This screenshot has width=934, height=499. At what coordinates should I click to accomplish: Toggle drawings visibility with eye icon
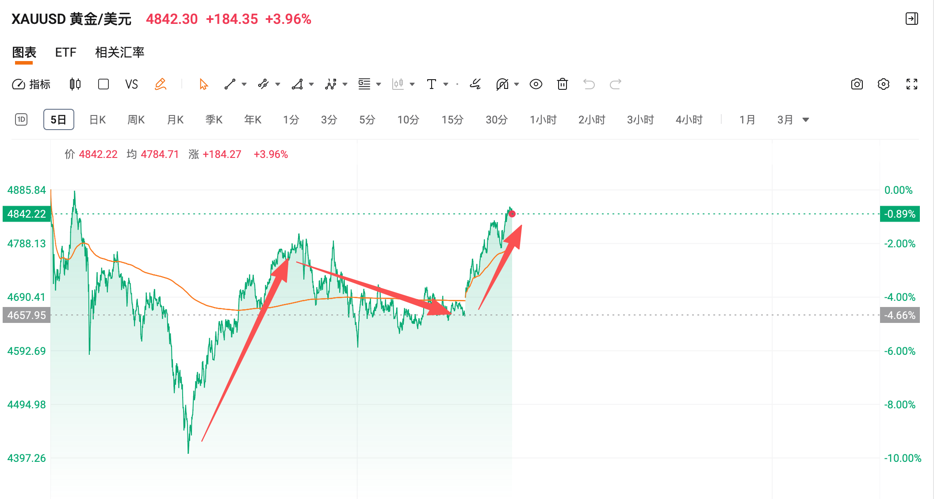click(536, 84)
